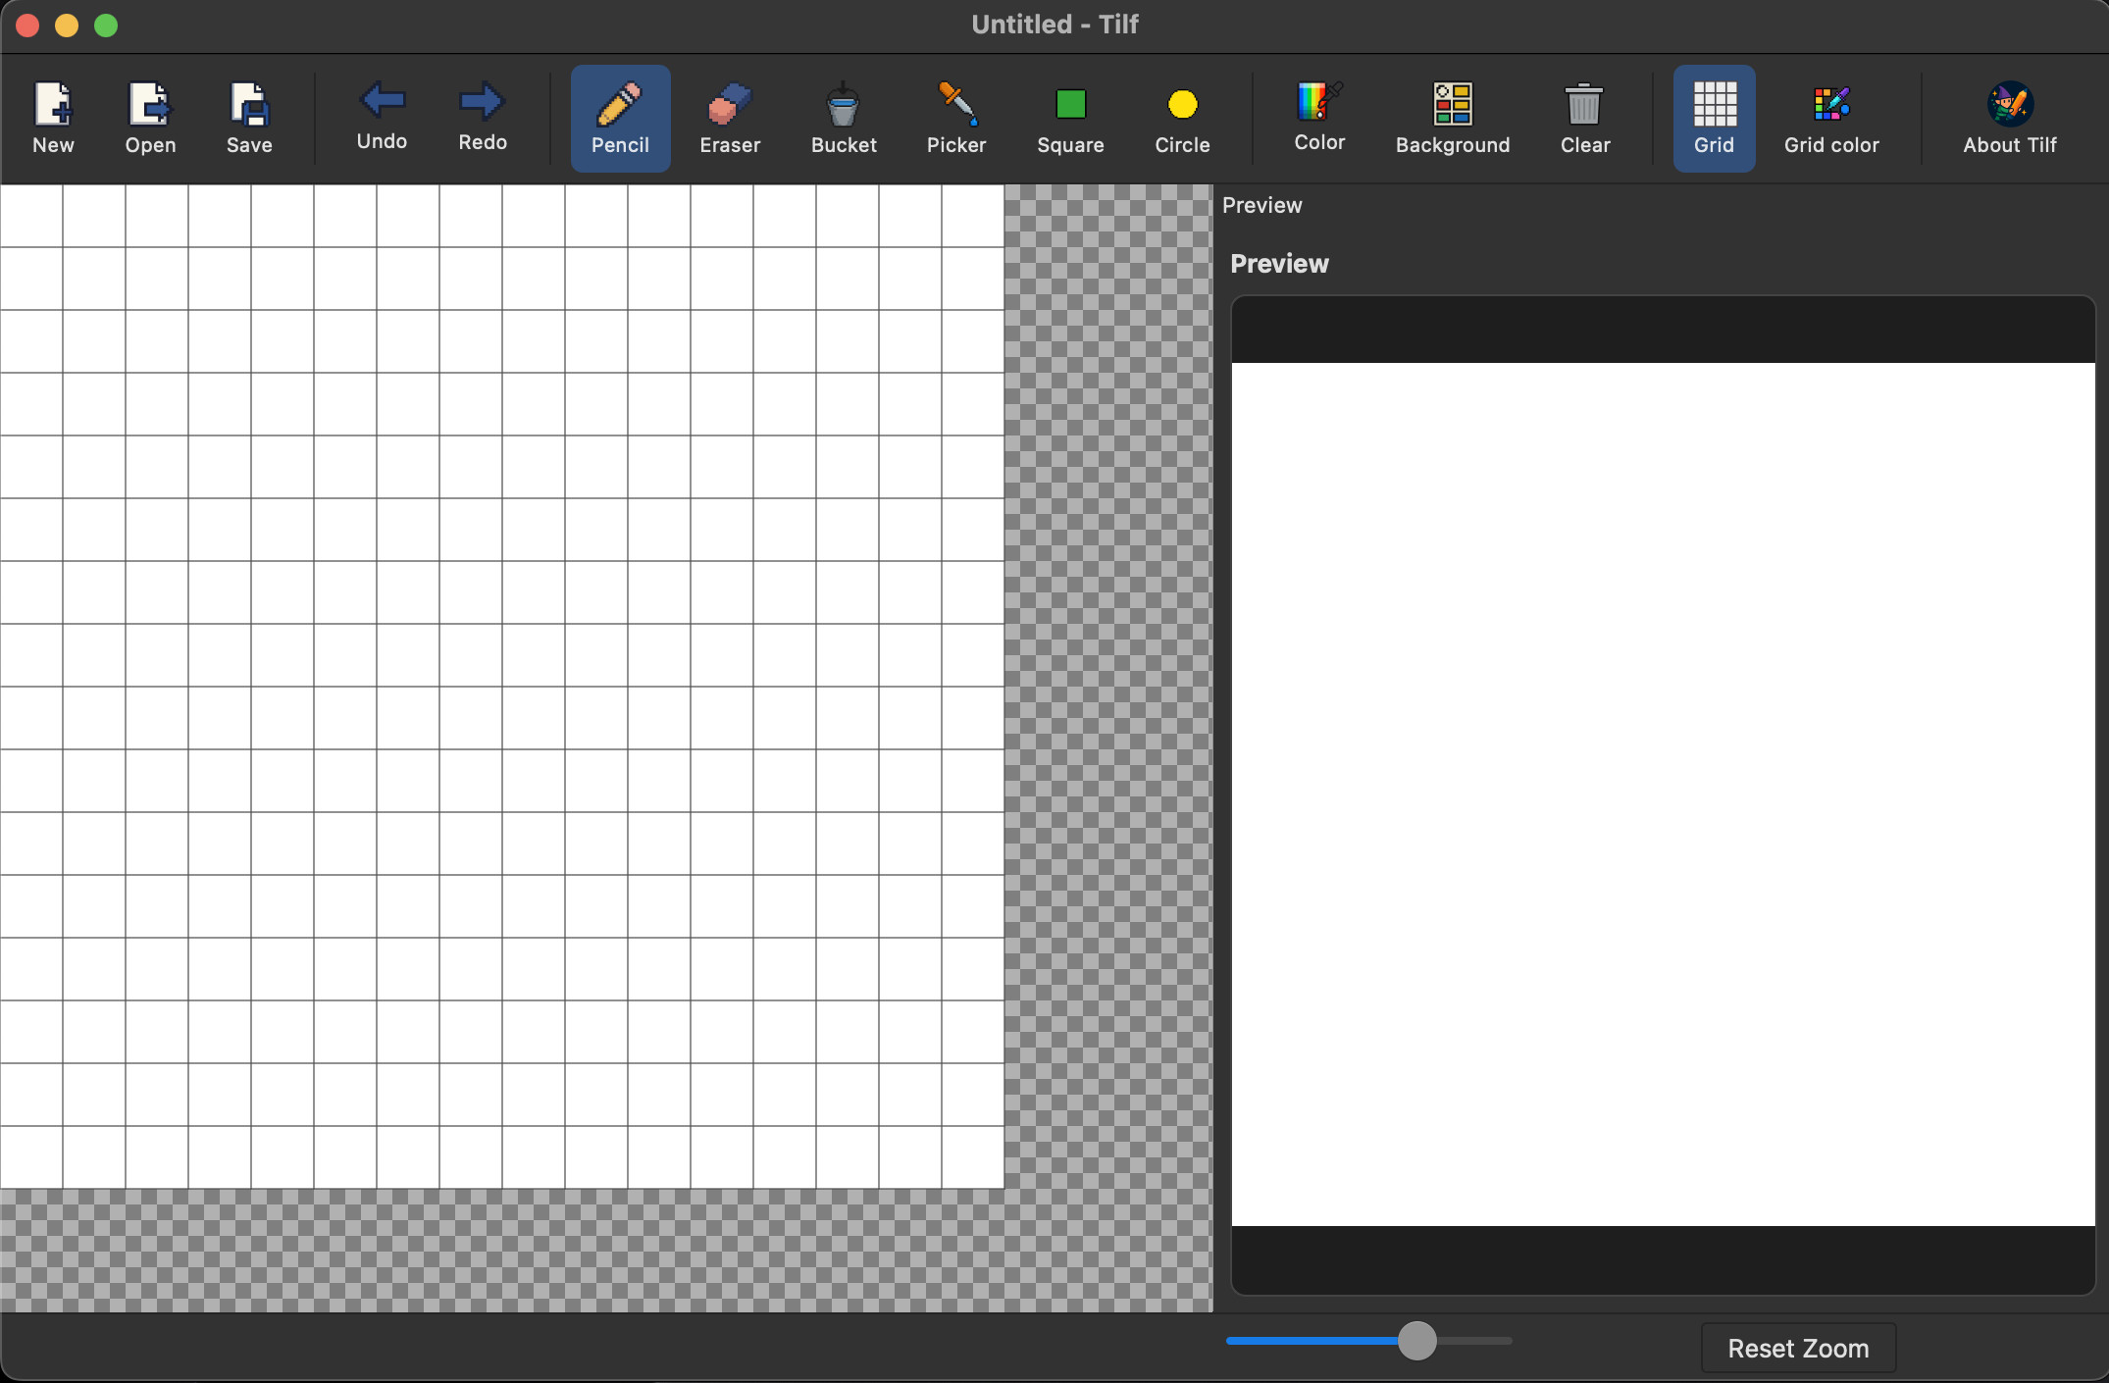Create a new file with New icon

click(x=53, y=118)
